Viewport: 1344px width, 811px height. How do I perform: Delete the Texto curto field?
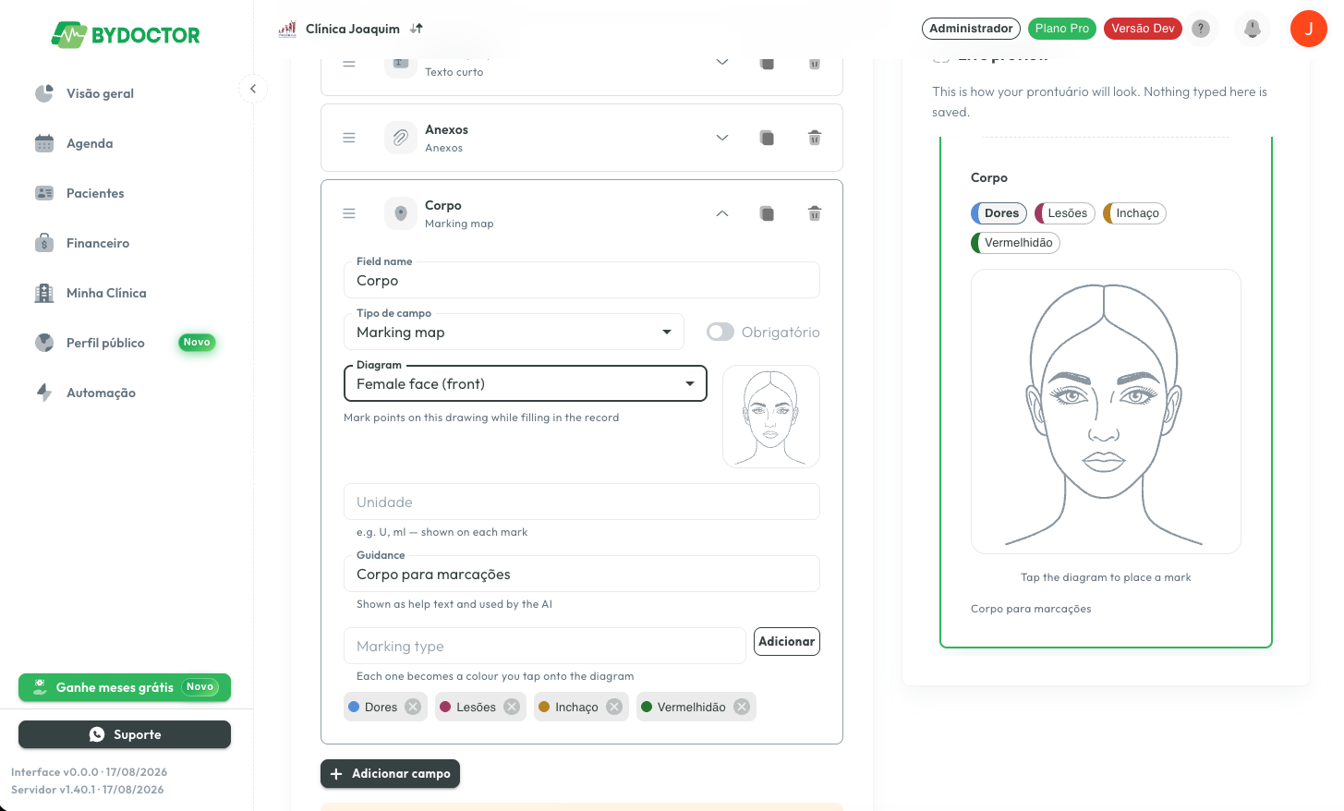(815, 64)
